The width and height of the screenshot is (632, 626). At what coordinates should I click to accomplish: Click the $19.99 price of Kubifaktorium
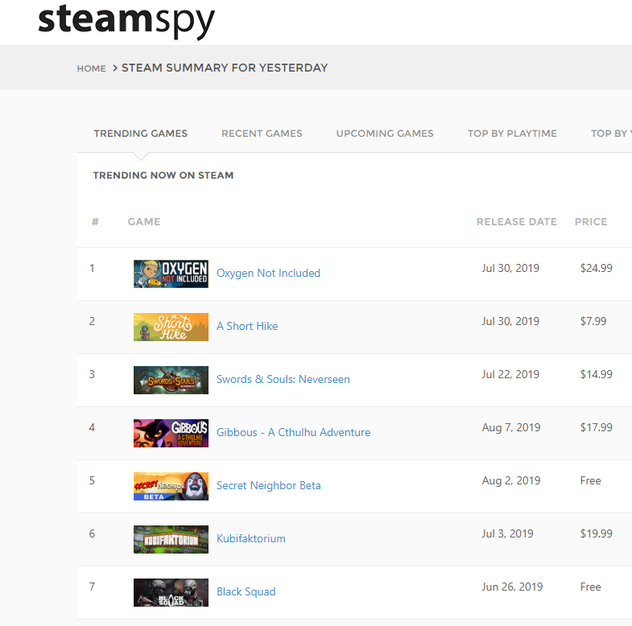tap(596, 533)
